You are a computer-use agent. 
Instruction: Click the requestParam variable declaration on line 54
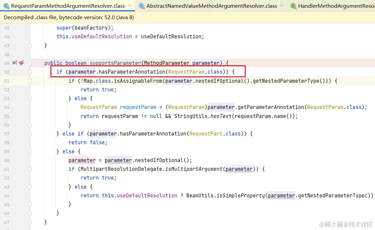138,107
